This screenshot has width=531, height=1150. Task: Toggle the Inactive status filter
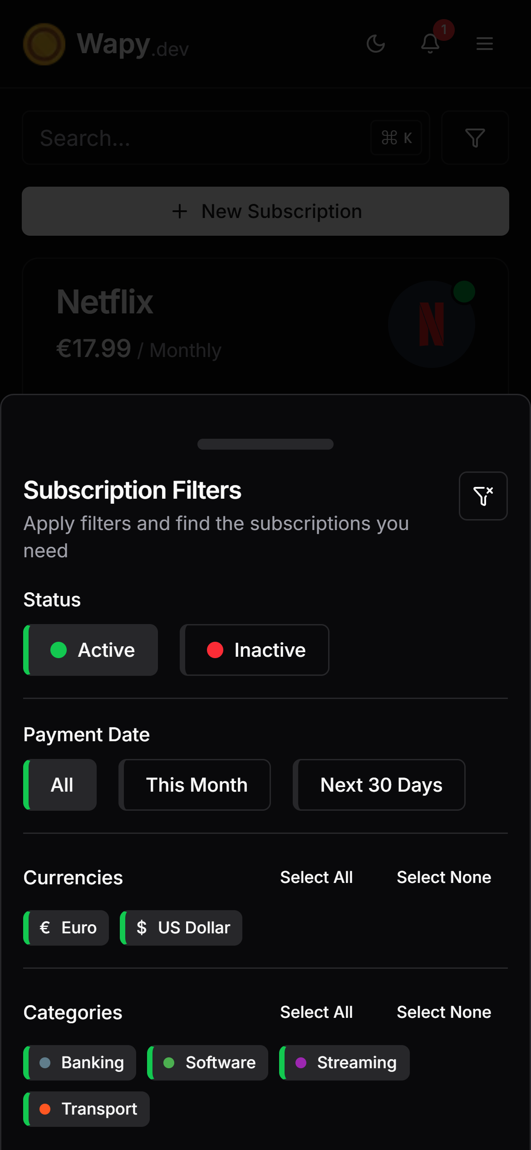click(255, 650)
